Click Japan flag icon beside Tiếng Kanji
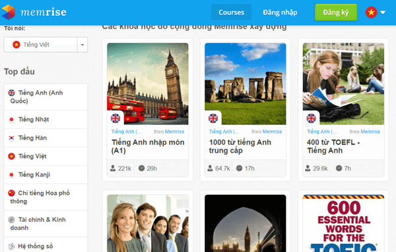 coord(11,175)
